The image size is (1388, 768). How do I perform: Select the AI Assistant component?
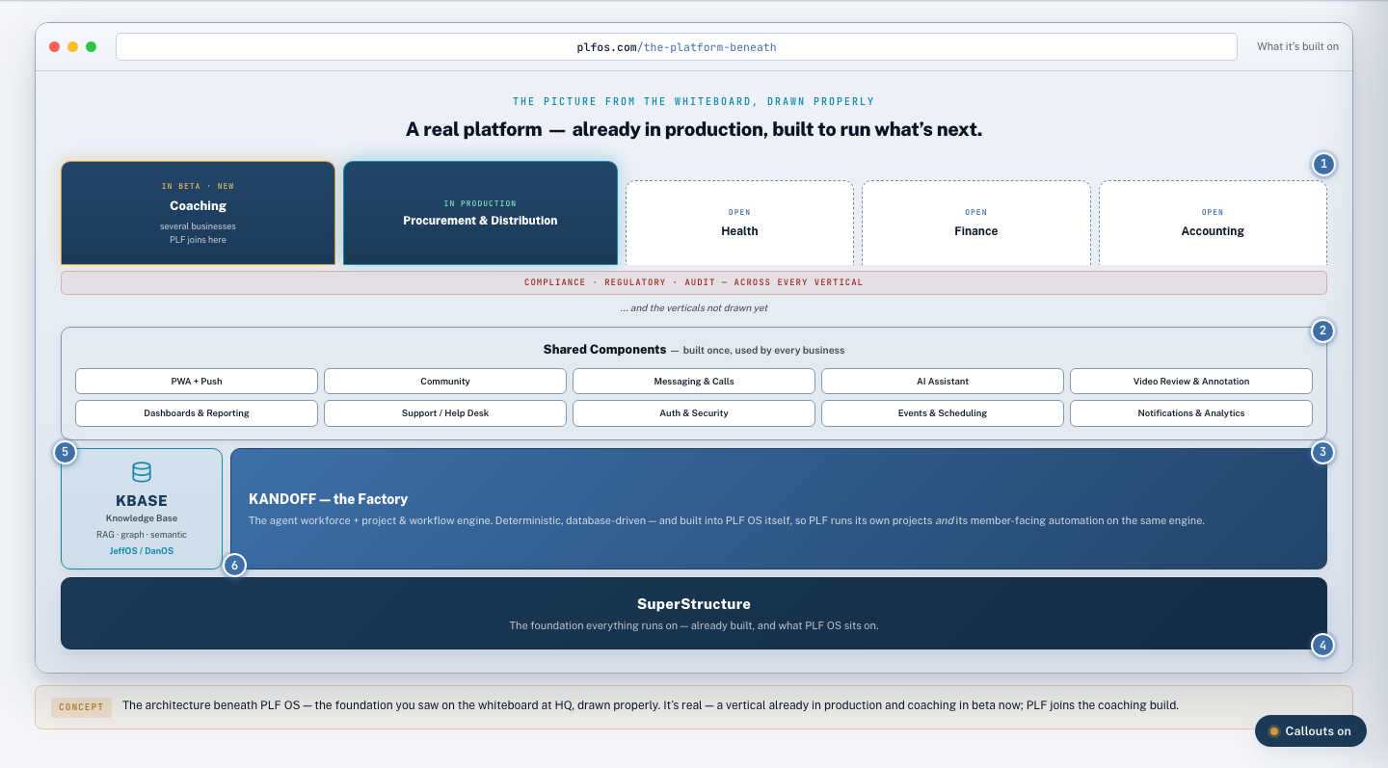943,381
